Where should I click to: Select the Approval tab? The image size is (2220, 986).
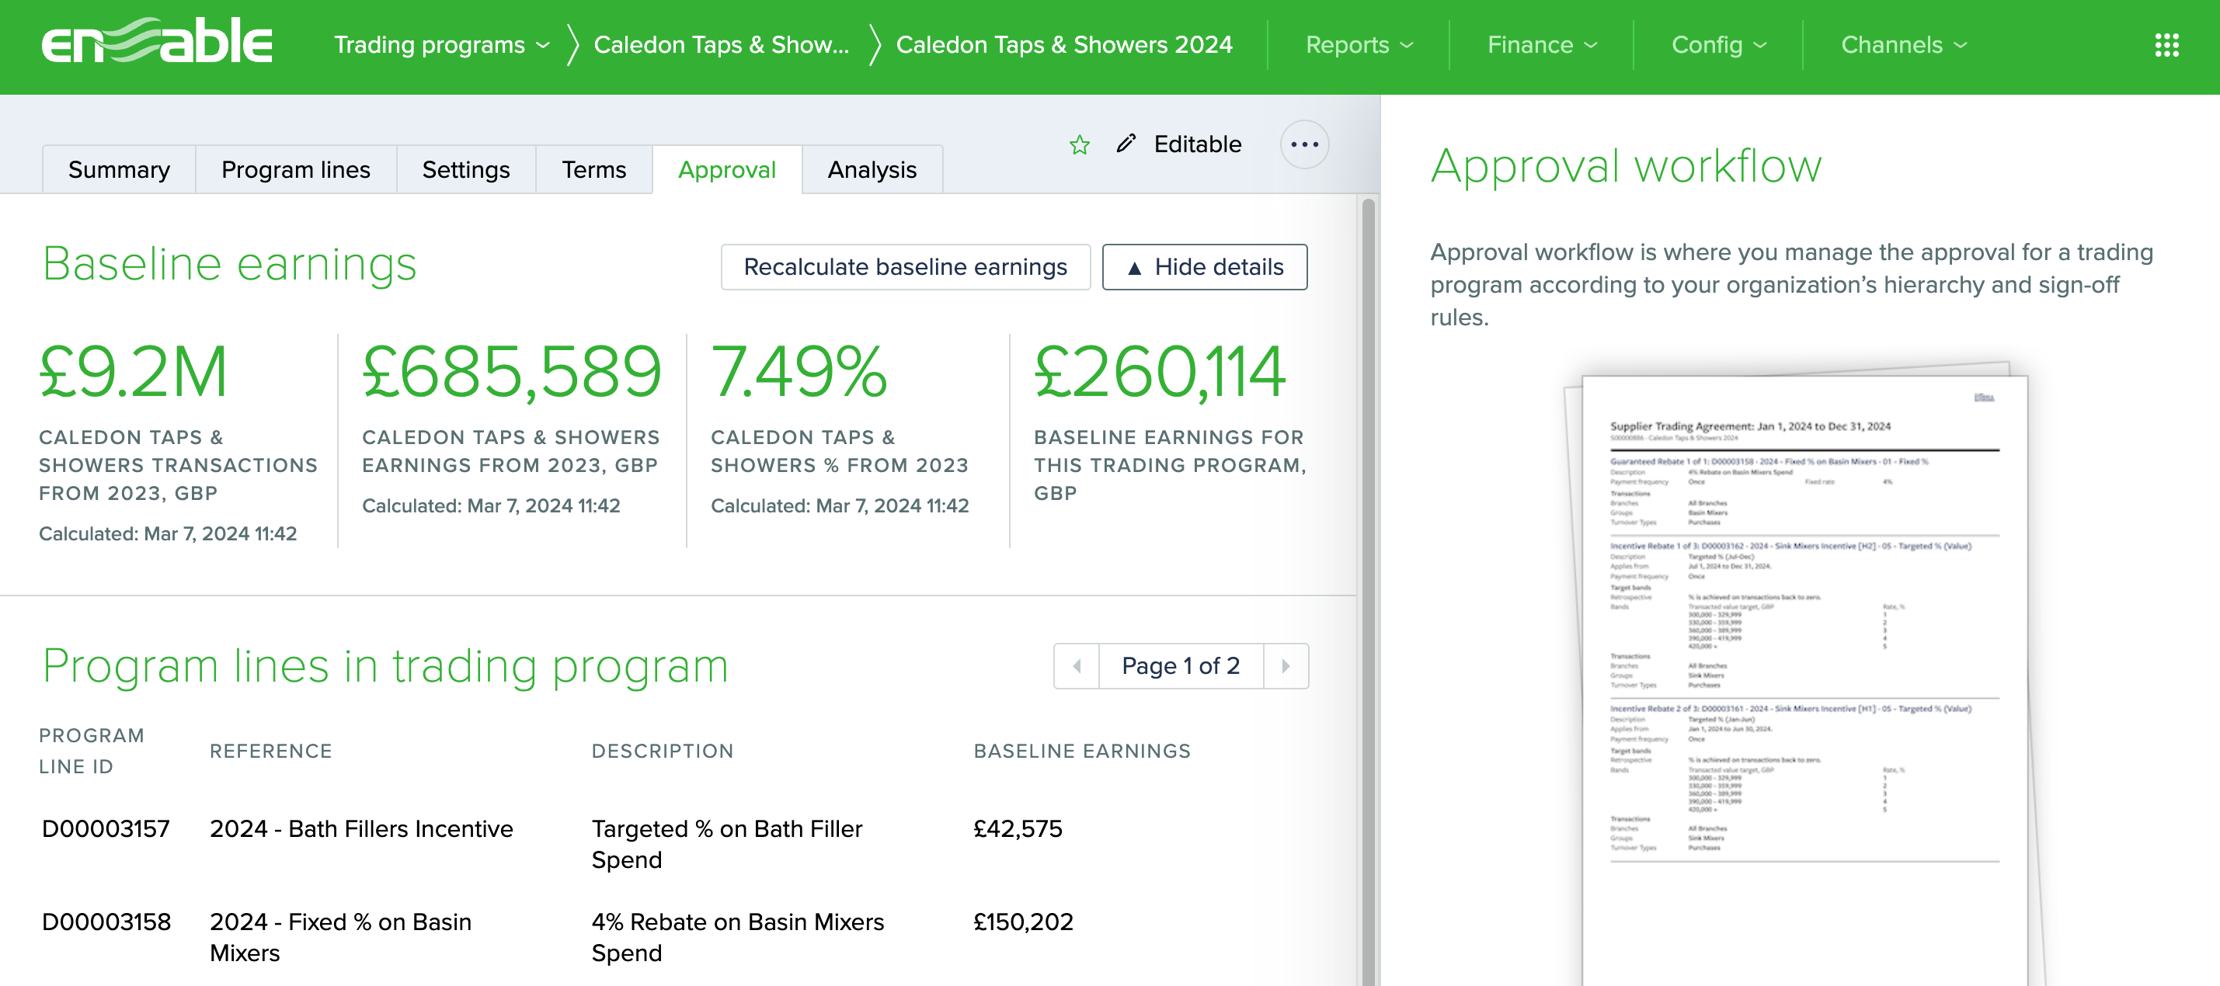(726, 170)
